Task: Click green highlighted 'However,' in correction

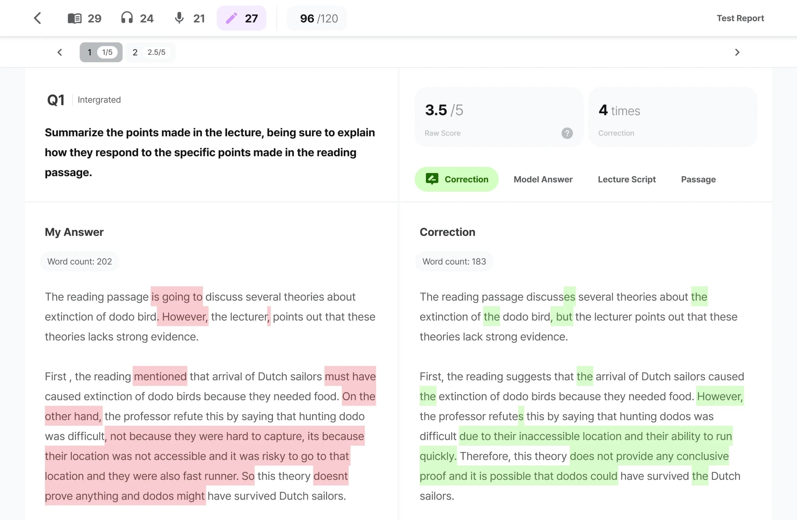Action: (720, 396)
